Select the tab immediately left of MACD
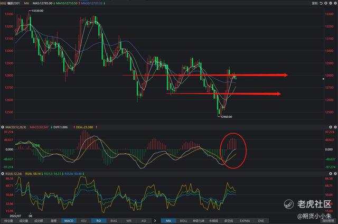This screenshot has width=338, height=224. pyautogui.click(x=53, y=221)
